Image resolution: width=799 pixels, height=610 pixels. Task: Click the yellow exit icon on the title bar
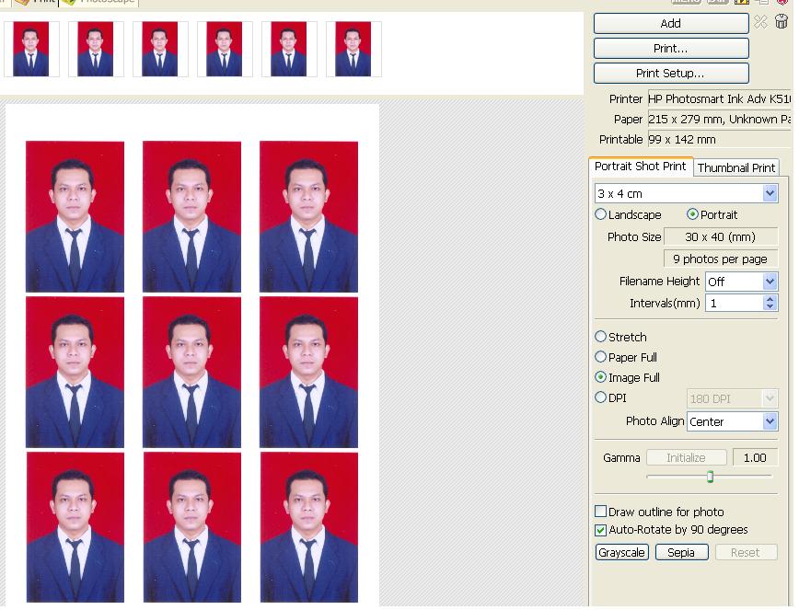(742, 3)
